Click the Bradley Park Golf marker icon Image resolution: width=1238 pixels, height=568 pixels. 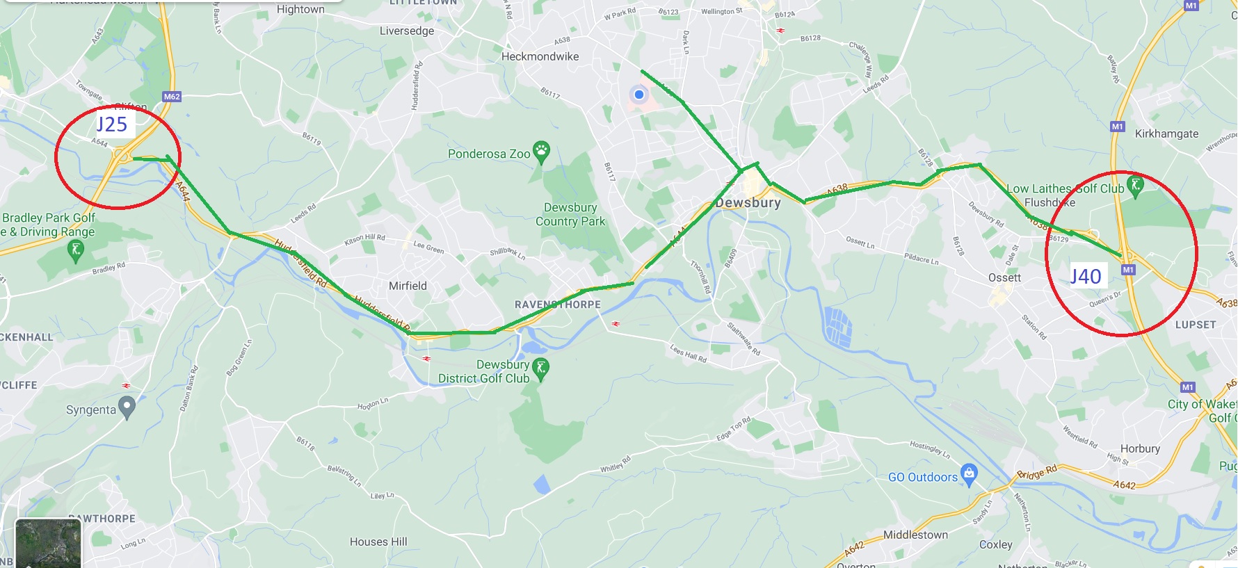point(76,250)
